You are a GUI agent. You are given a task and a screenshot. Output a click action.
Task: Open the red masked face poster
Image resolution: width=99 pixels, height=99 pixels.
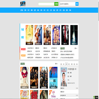tap(24, 78)
